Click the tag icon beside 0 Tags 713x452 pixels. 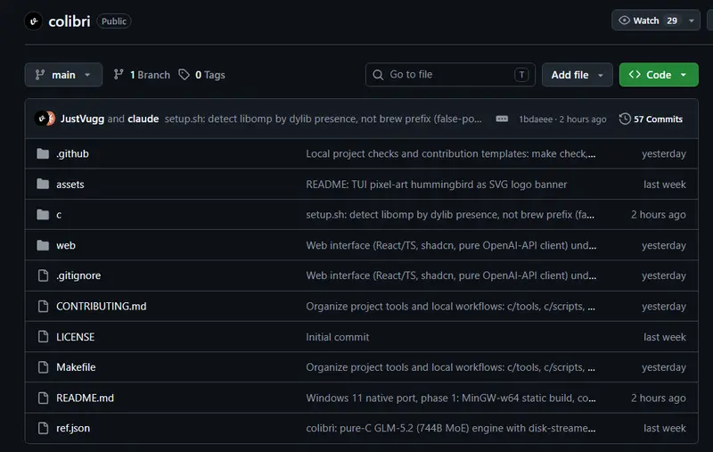184,74
